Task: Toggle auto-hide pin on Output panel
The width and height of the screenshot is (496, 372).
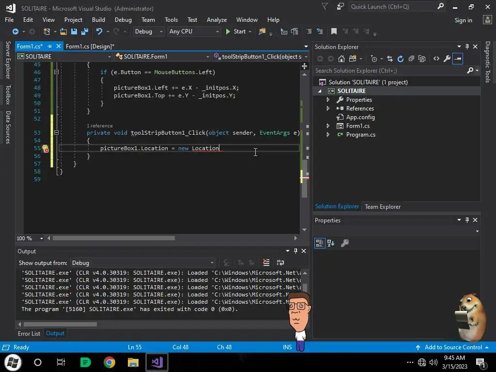Action: click(x=296, y=251)
